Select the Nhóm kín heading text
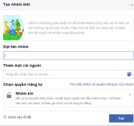The image size is (134, 126). [x=24, y=93]
